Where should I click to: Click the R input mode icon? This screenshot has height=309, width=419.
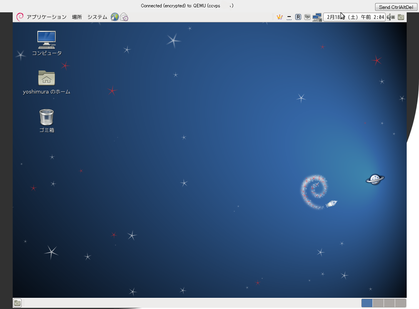298,17
